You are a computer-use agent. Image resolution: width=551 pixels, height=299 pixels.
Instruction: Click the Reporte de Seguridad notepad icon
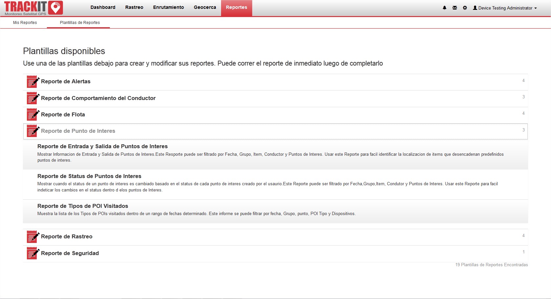(33, 253)
